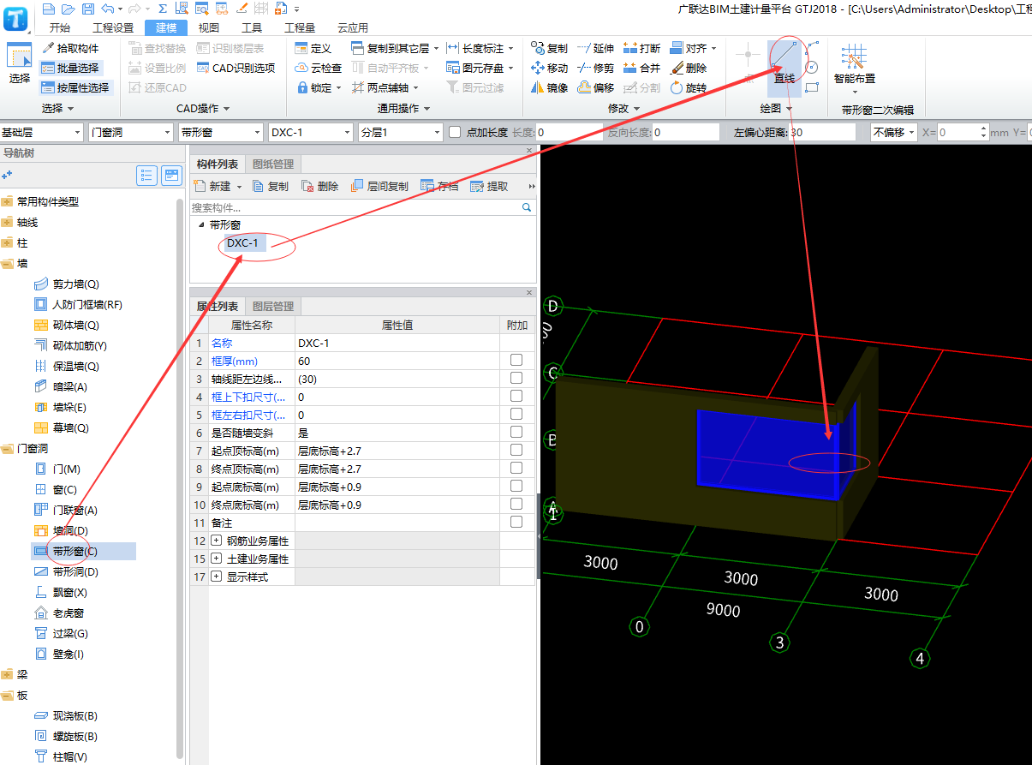Viewport: 1032px width, 765px height.
Task: Check 附加 box for 起点顶标高 row
Action: click(x=516, y=451)
